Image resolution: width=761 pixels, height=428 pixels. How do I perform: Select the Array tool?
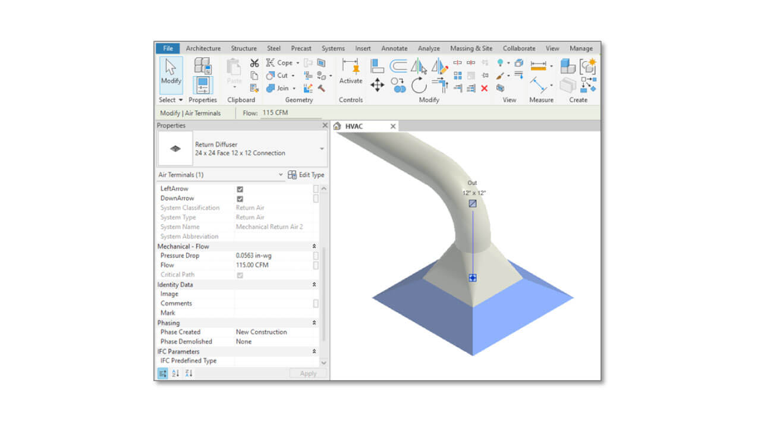458,75
